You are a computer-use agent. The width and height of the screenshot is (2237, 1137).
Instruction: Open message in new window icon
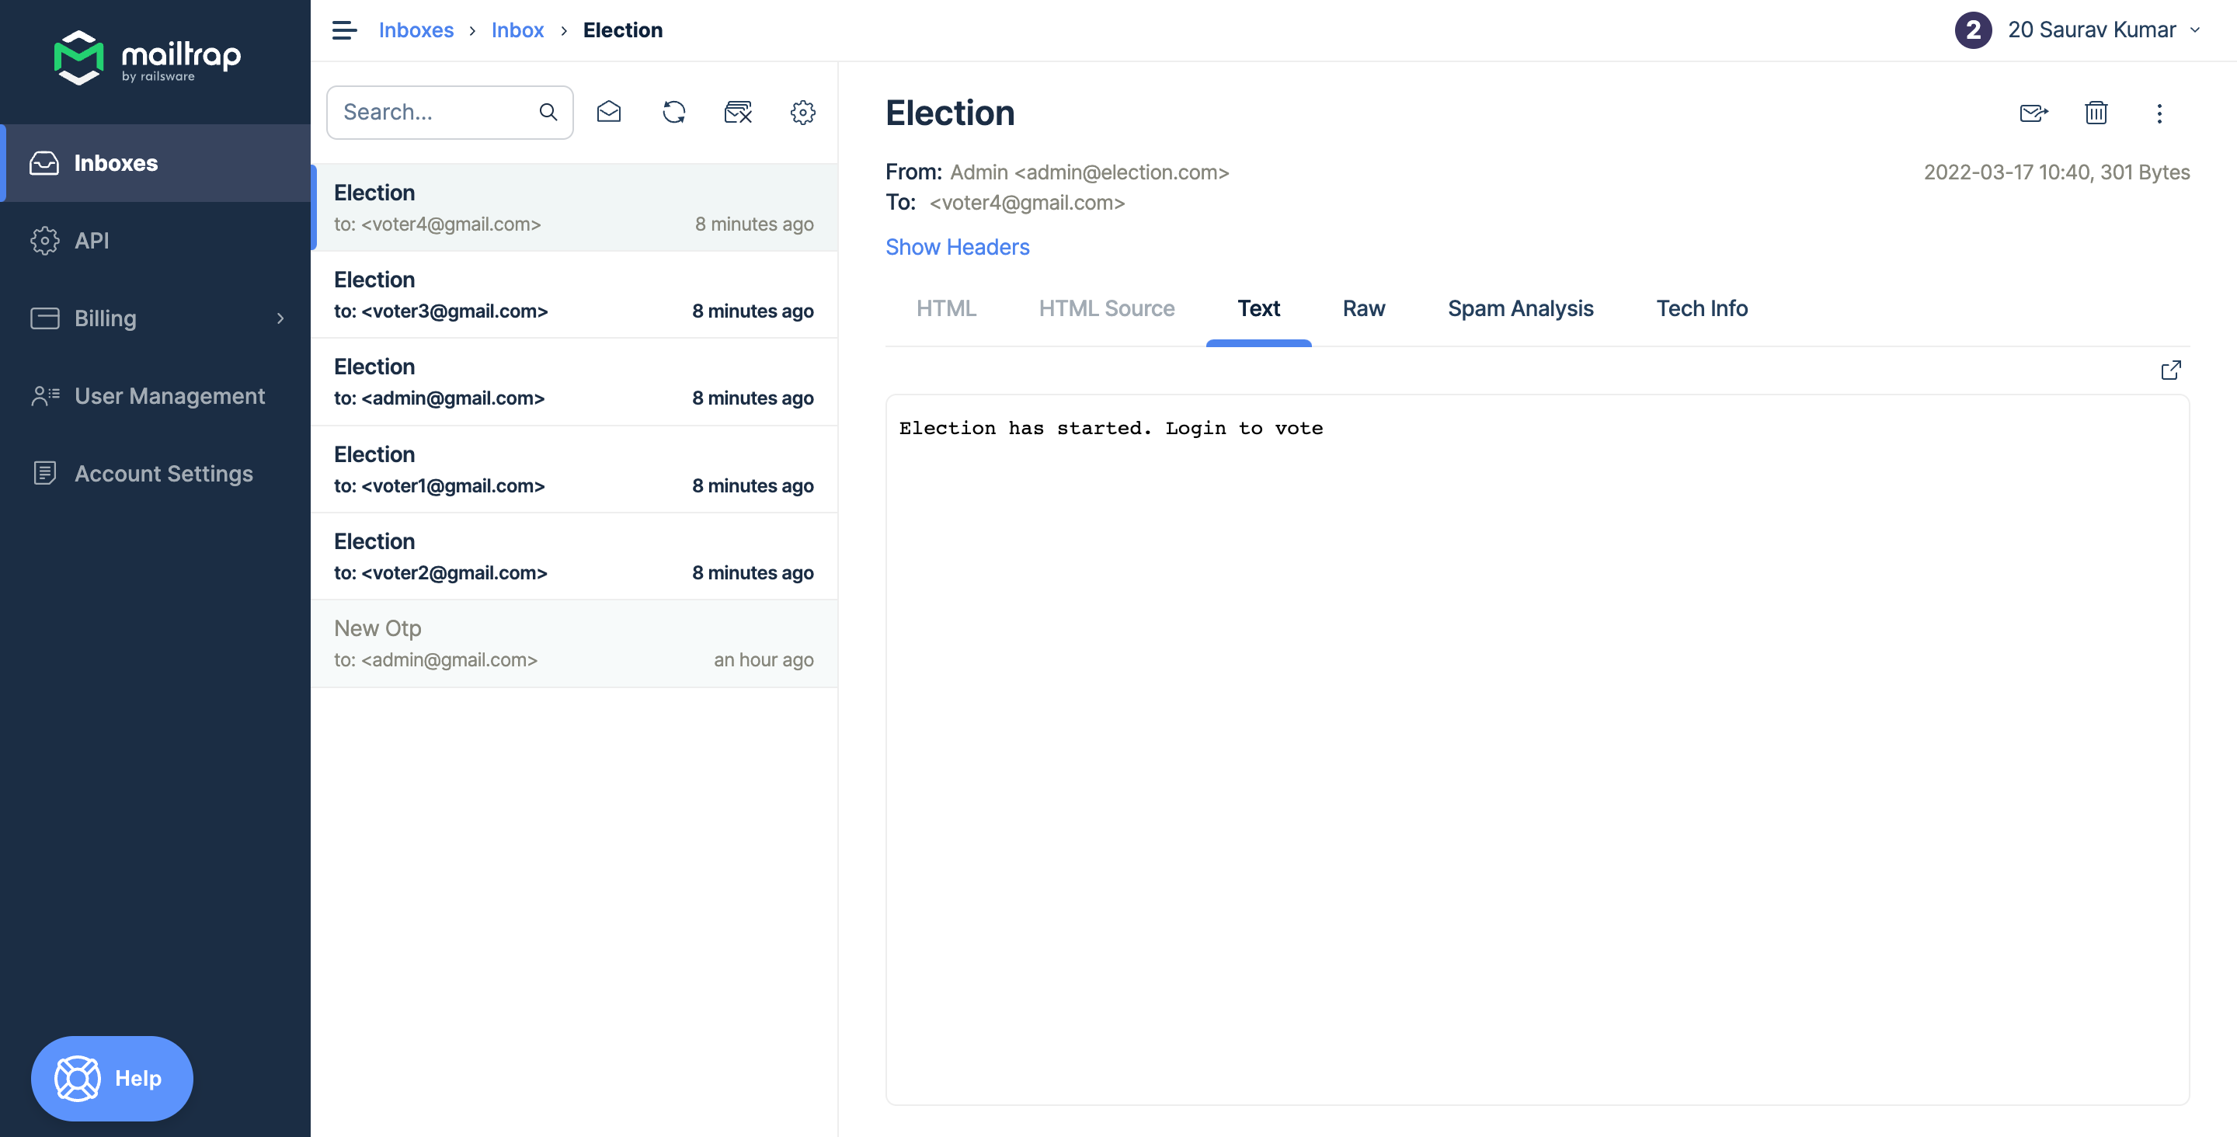coord(2170,371)
